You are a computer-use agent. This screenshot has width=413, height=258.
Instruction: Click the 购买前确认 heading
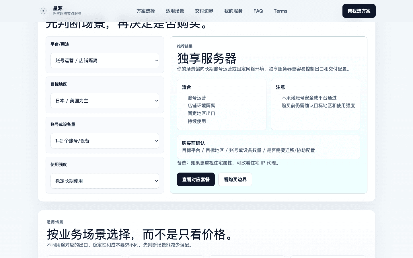coord(193,143)
